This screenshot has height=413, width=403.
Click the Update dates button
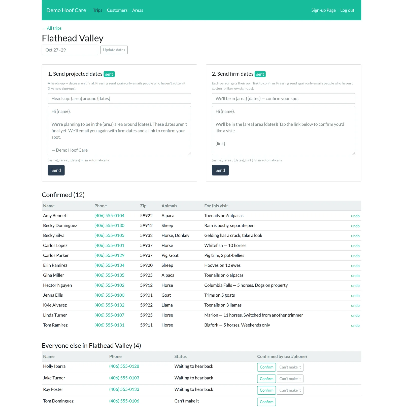tap(114, 50)
